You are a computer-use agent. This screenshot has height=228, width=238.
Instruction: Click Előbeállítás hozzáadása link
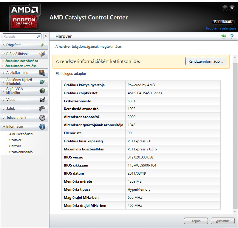[21, 61]
